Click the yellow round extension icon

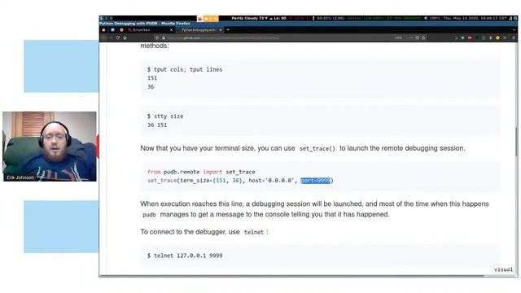[497, 38]
